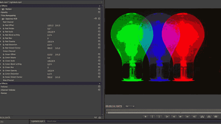Add a marker in the monitor
The height and width of the screenshot is (124, 221).
[x=145, y=116]
